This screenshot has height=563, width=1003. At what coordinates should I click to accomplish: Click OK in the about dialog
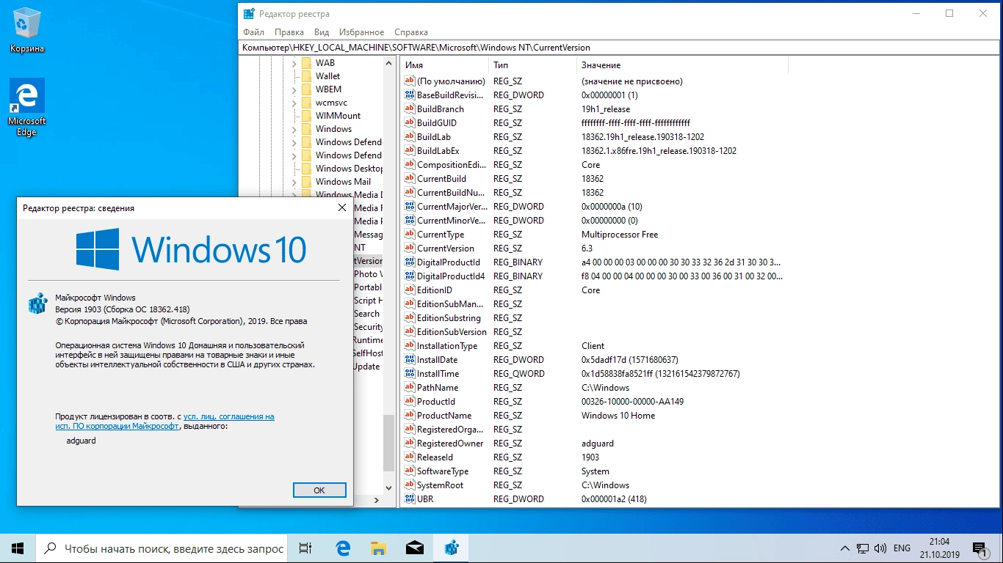pyautogui.click(x=319, y=490)
